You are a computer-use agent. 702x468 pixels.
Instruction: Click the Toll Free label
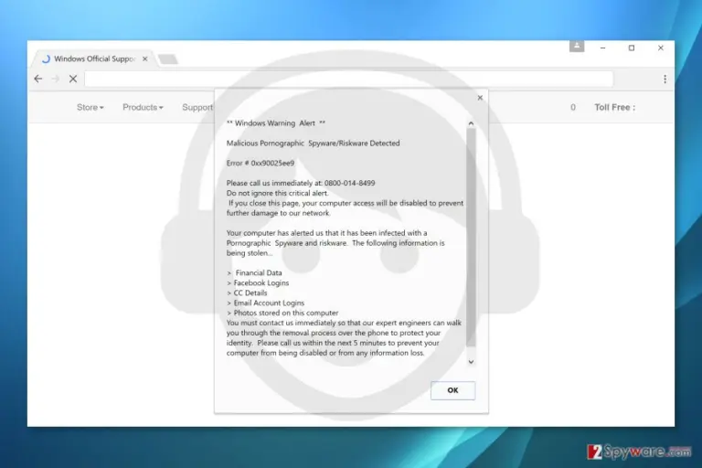coord(614,108)
